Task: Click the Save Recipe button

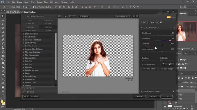Action: click(167, 69)
